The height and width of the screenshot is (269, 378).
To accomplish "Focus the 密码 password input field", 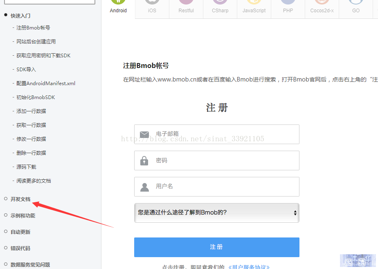I will pyautogui.click(x=217, y=160).
